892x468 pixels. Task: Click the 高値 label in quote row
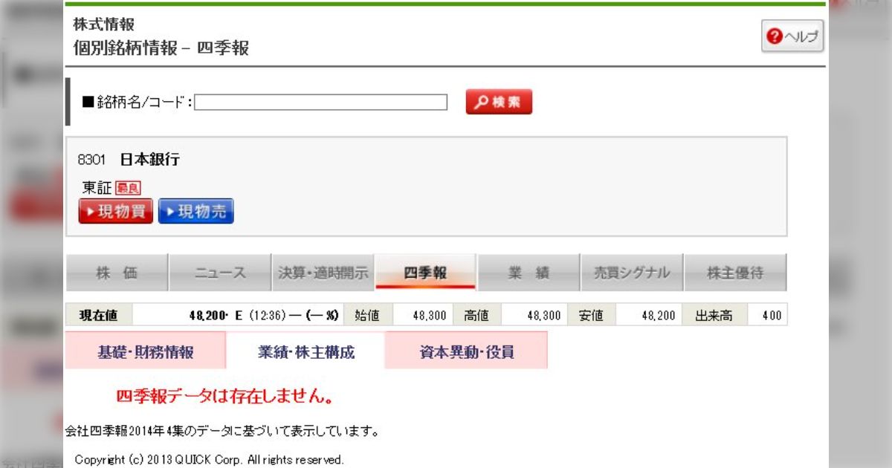click(x=476, y=316)
